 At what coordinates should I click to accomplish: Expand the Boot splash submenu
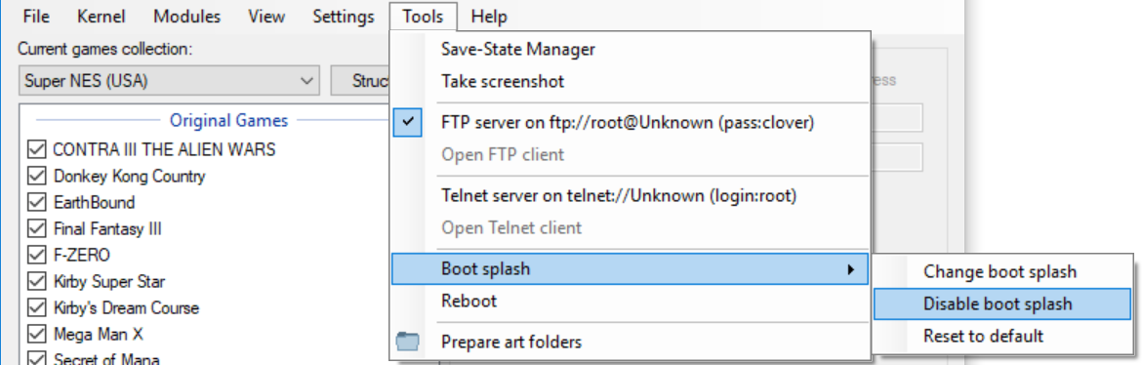(630, 269)
